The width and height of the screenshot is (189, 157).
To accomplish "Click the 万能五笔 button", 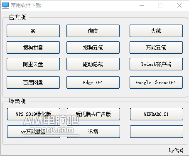I will click(x=156, y=47).
